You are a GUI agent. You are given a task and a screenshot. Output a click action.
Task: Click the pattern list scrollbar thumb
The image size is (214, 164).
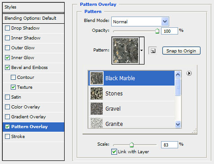[x=178, y=87]
